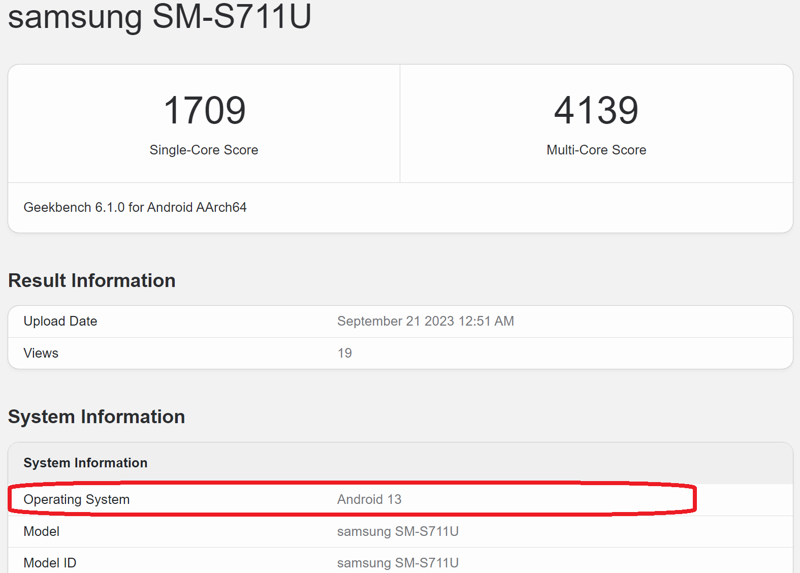The image size is (800, 573).
Task: Select the Multi-Core Score label
Action: click(596, 150)
